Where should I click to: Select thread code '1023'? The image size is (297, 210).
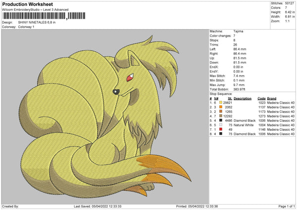tap(262, 103)
